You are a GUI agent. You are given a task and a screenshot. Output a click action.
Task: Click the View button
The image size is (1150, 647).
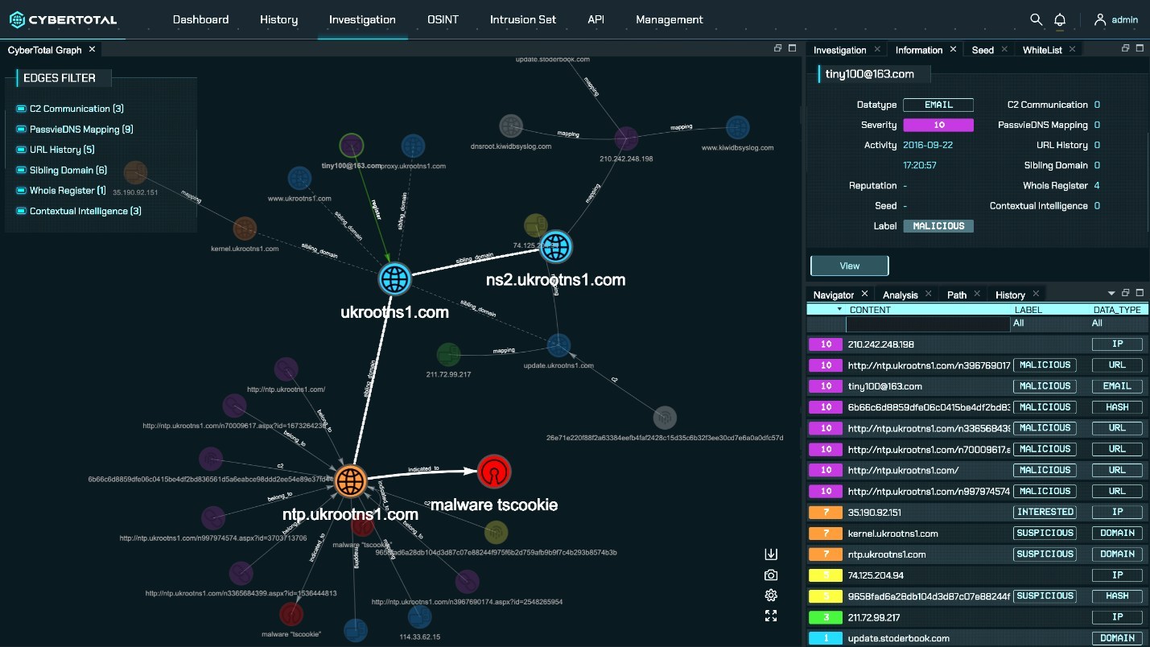pyautogui.click(x=849, y=266)
